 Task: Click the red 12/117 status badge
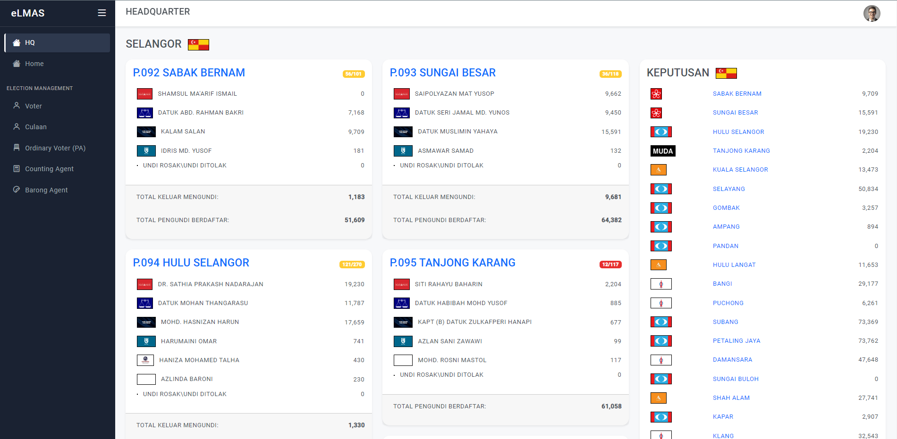pos(610,265)
